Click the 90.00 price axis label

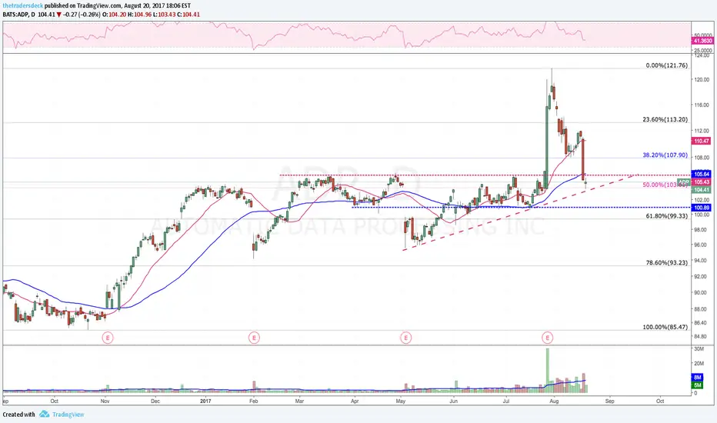700,293
